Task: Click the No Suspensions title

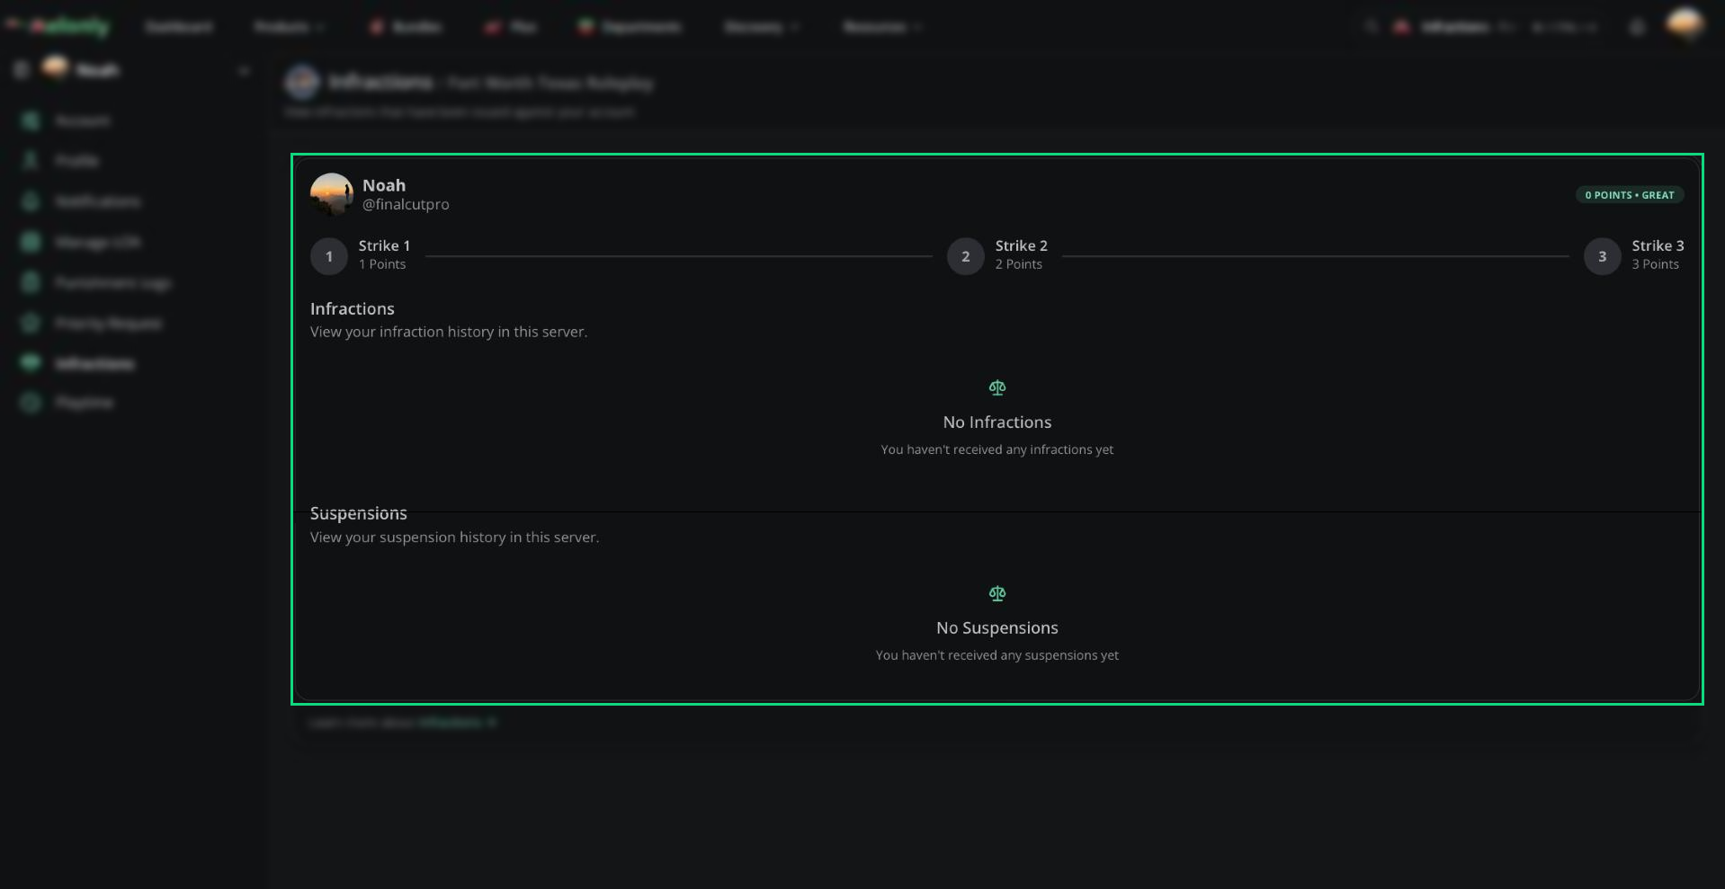Action: tap(997, 627)
